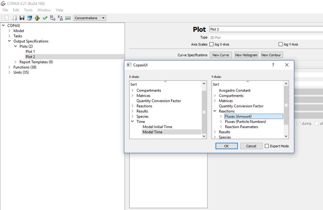The image size is (323, 210).
Task: Click the COPASI logo in title bar
Action: click(3, 3)
